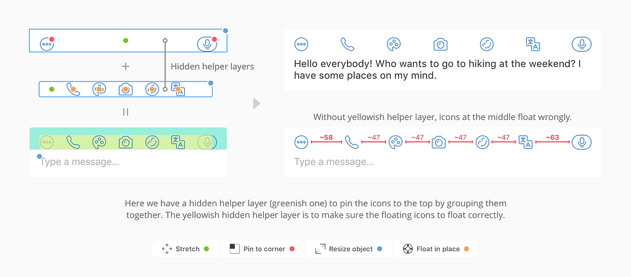Select the Stretch legend item
This screenshot has height=277, width=631.
pos(186,249)
